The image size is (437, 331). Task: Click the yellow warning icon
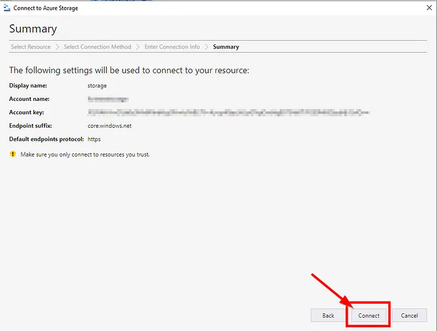click(x=13, y=154)
